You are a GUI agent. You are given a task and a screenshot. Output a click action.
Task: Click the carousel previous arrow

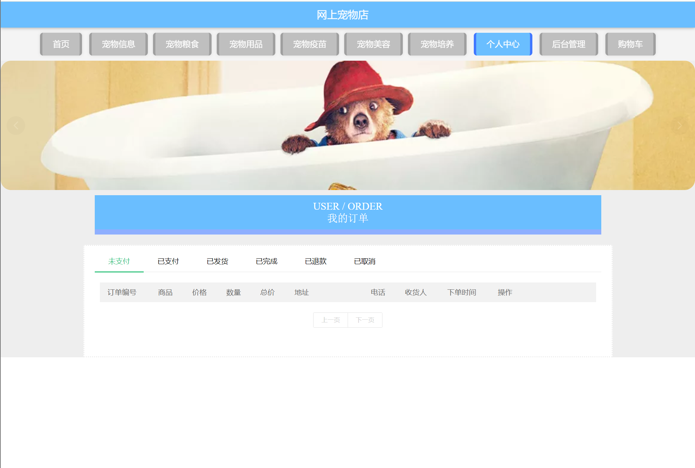point(16,126)
